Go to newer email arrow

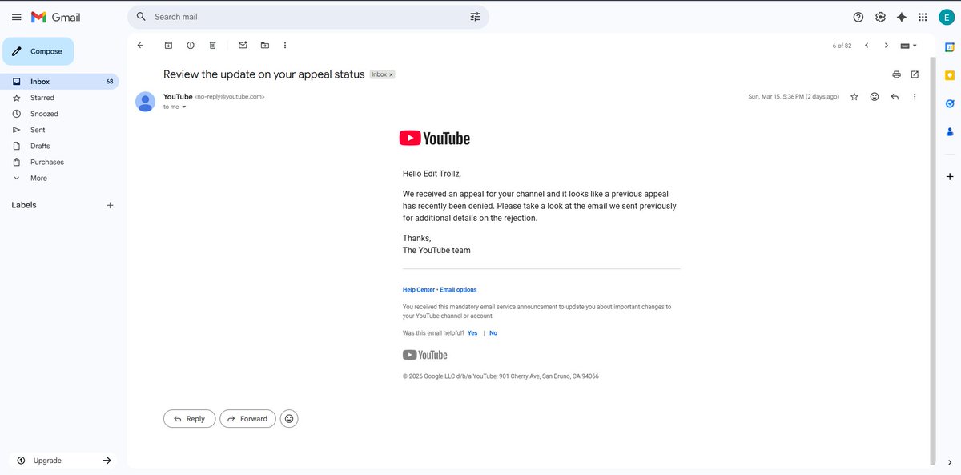point(867,46)
